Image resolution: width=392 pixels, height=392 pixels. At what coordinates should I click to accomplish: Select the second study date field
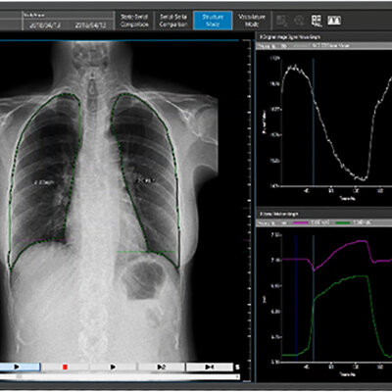(90, 25)
